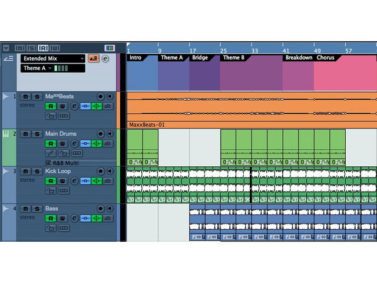Select the Bridge arranger section
This screenshot has height=283, width=377.
point(200,58)
